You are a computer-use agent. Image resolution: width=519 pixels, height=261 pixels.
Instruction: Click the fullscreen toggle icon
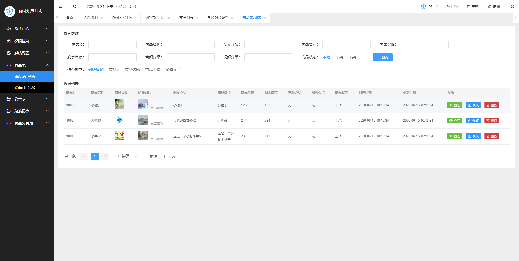512,6
